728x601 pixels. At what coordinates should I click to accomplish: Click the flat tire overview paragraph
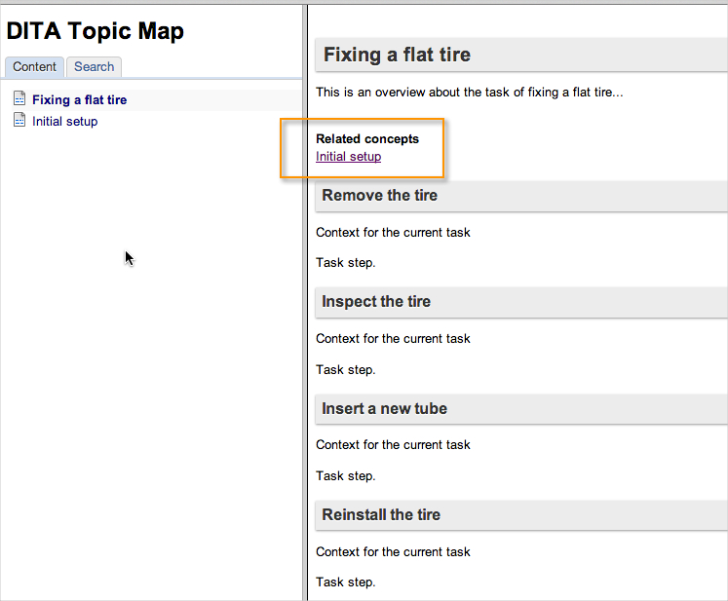click(470, 93)
